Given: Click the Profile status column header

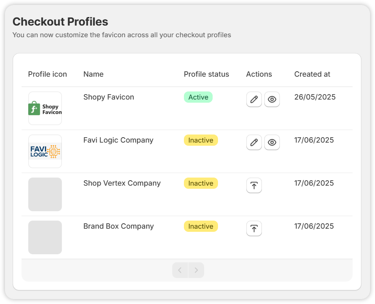Looking at the screenshot, I should [206, 74].
